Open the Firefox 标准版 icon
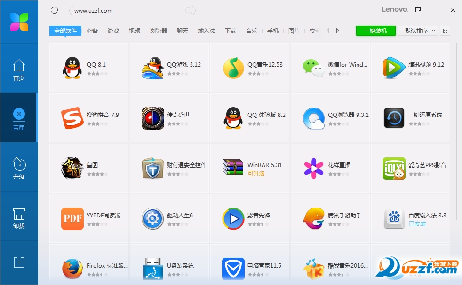The width and height of the screenshot is (462, 285). (x=72, y=269)
